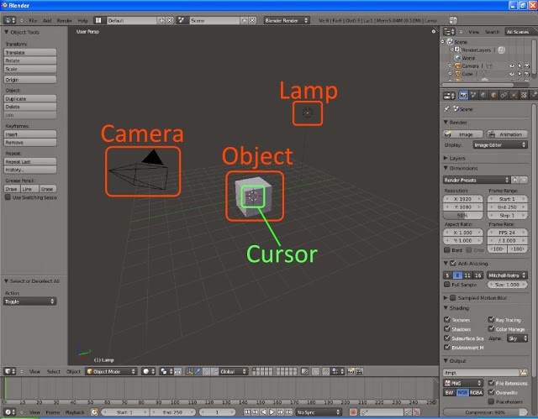Open the Blender Render engine dropdown
Screen dimensions: 538x419
287,20
